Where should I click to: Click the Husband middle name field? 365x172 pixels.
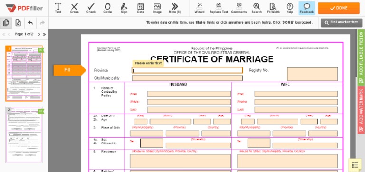pos(189,102)
